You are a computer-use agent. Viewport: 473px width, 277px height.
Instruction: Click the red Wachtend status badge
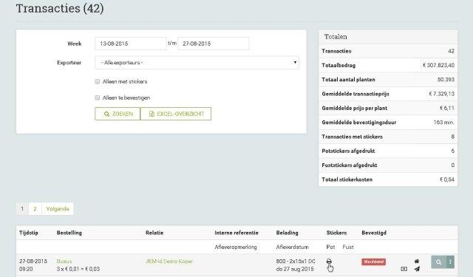pyautogui.click(x=373, y=261)
